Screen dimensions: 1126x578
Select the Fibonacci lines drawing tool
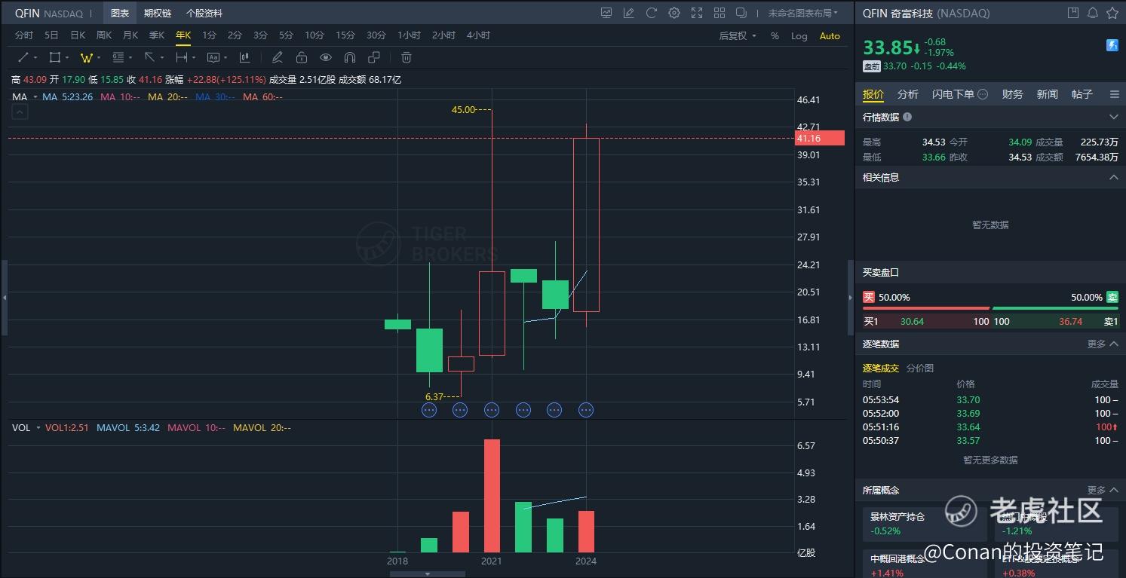(x=118, y=57)
